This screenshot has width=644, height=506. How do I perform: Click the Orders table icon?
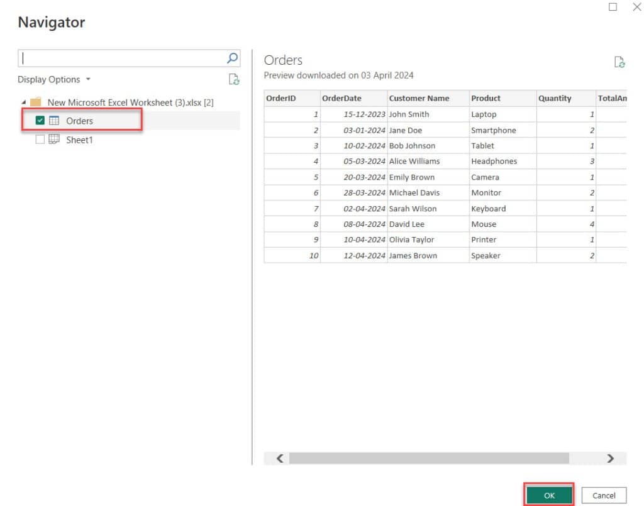coord(54,121)
